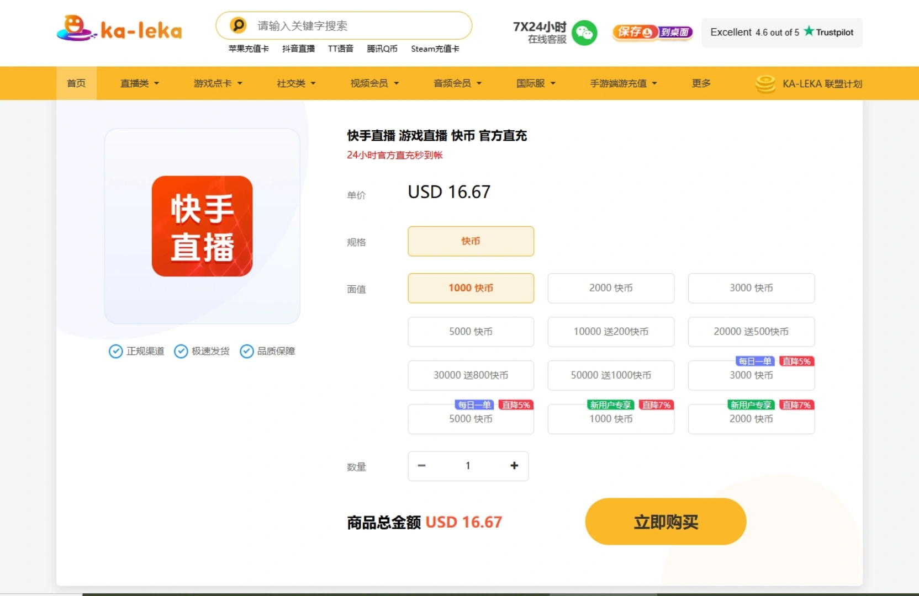Select the plain 5000 快币 denomination

471,332
